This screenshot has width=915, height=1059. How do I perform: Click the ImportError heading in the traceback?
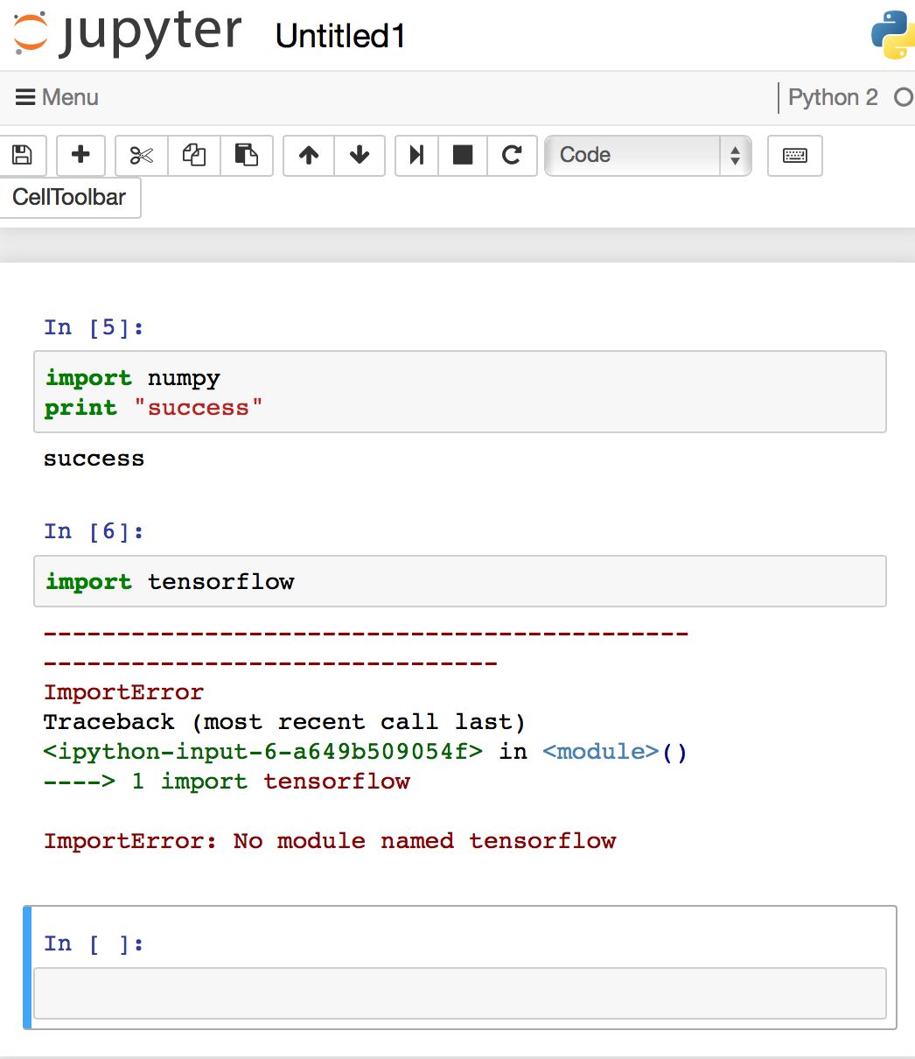point(123,692)
